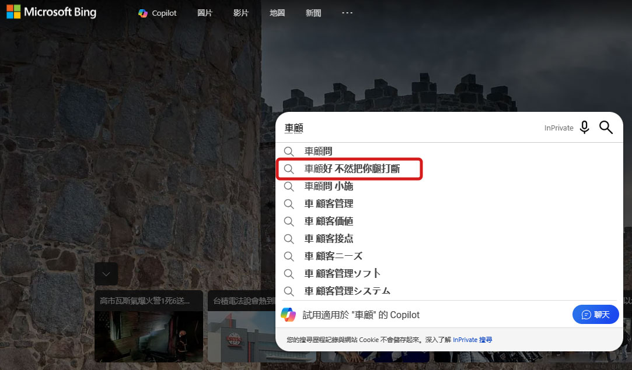Open the 新聞 news tab
This screenshot has height=370, width=632.
tap(313, 13)
